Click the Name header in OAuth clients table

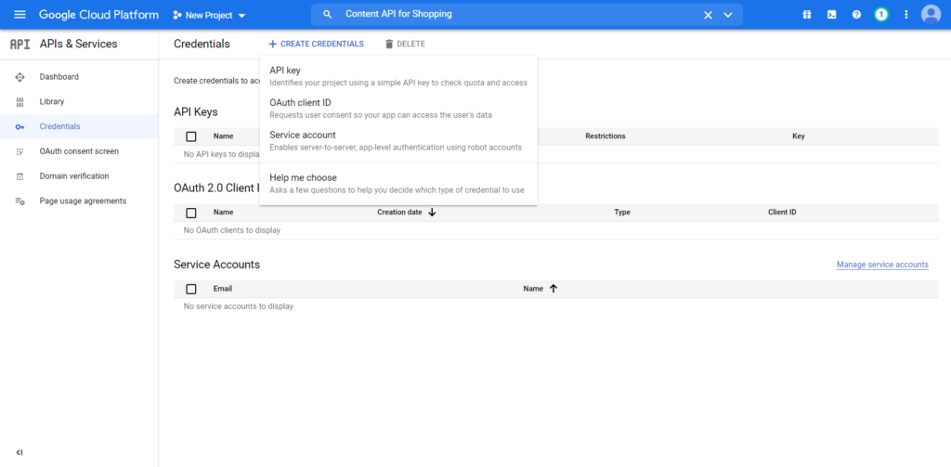[223, 213]
